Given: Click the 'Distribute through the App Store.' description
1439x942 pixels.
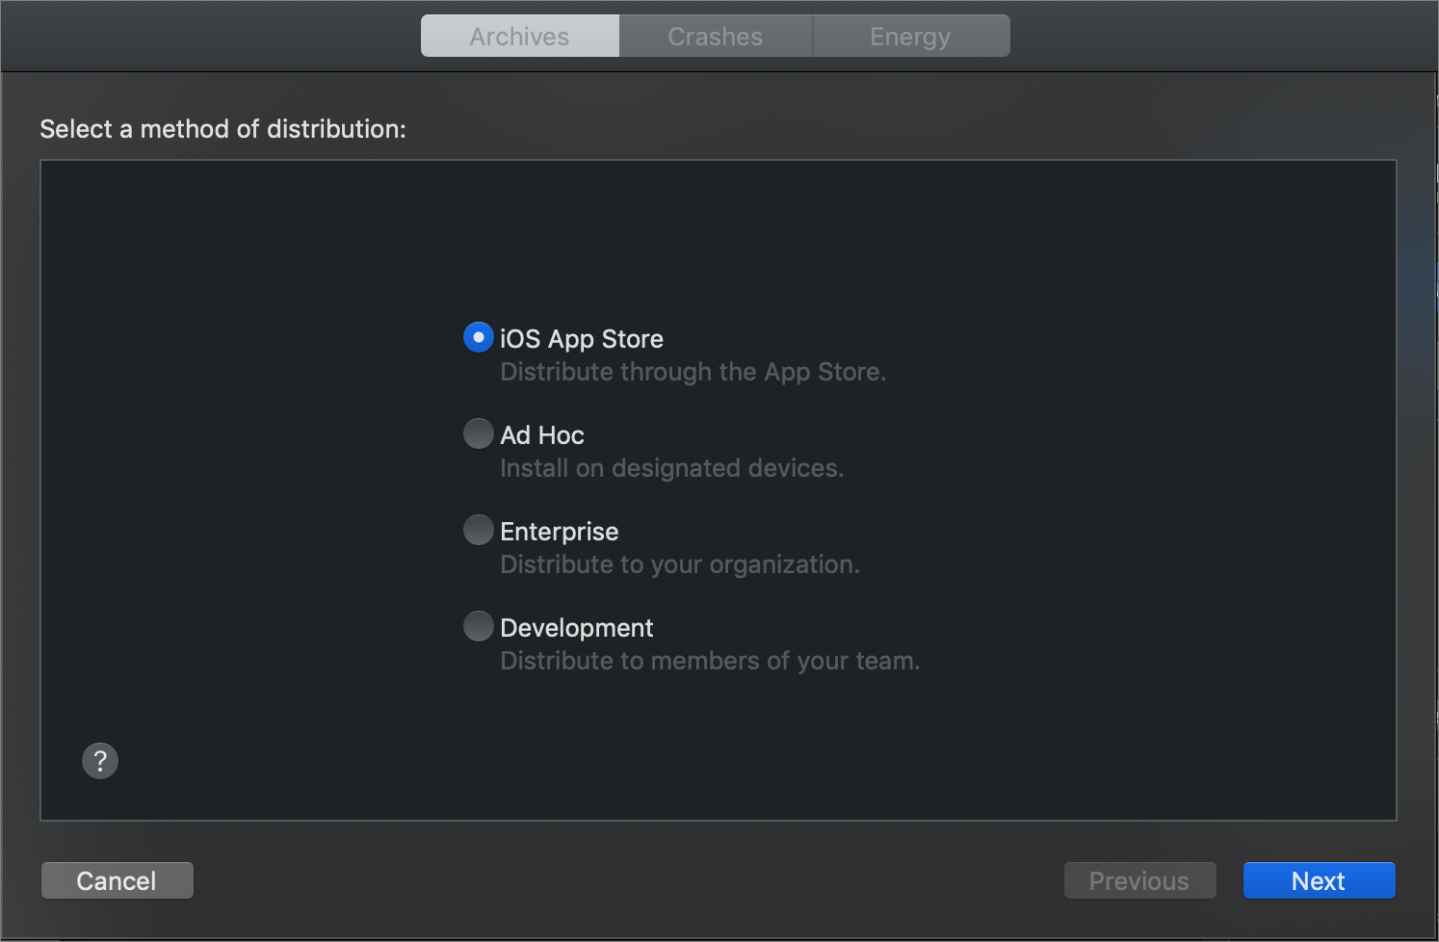Looking at the screenshot, I should (x=693, y=372).
